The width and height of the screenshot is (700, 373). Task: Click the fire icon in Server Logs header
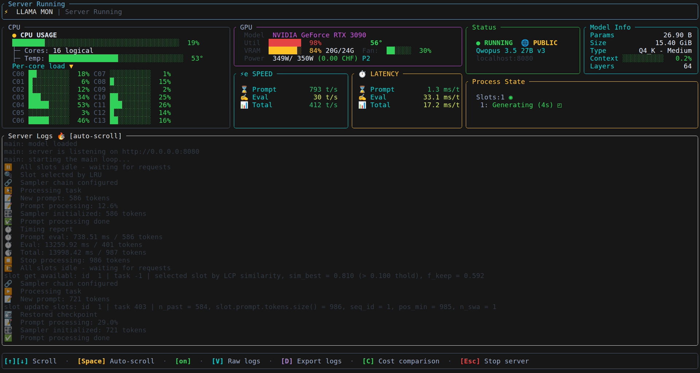tap(61, 136)
